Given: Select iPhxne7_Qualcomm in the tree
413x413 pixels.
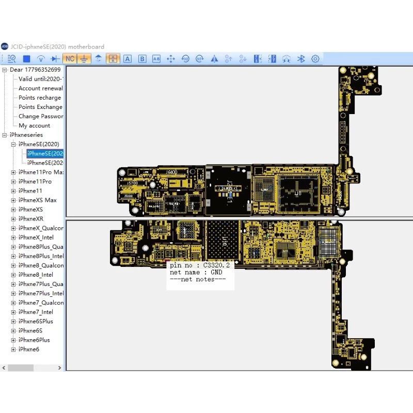Looking at the screenshot, I should tap(41, 303).
